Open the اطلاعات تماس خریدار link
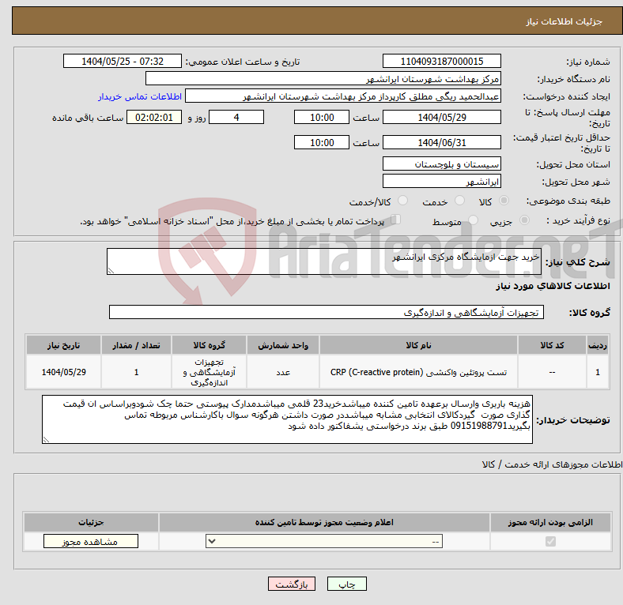Image resolution: width=623 pixels, height=605 pixels. pos(140,96)
